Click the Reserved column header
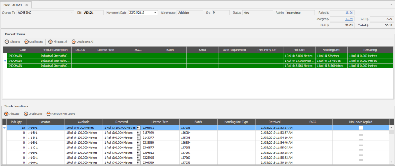Viewport: 395px width, 166px height. (x=122, y=122)
